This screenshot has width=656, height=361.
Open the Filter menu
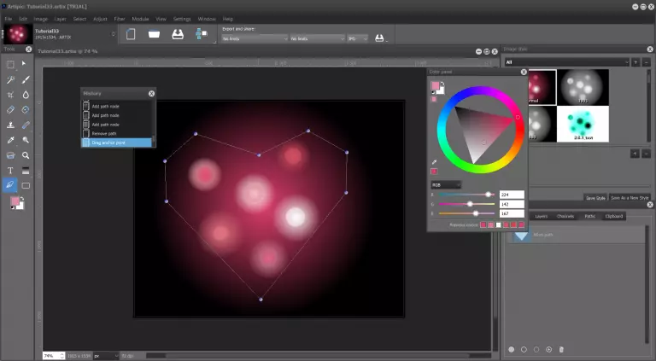pos(120,18)
